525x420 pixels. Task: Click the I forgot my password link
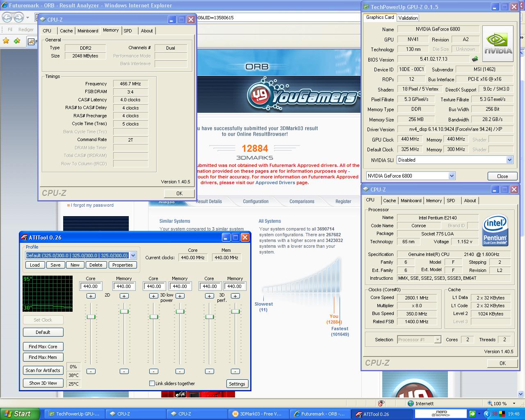[x=93, y=205]
